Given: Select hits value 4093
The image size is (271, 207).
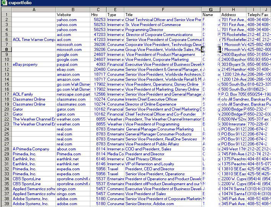Looking at the screenshot, I should 98,64.
